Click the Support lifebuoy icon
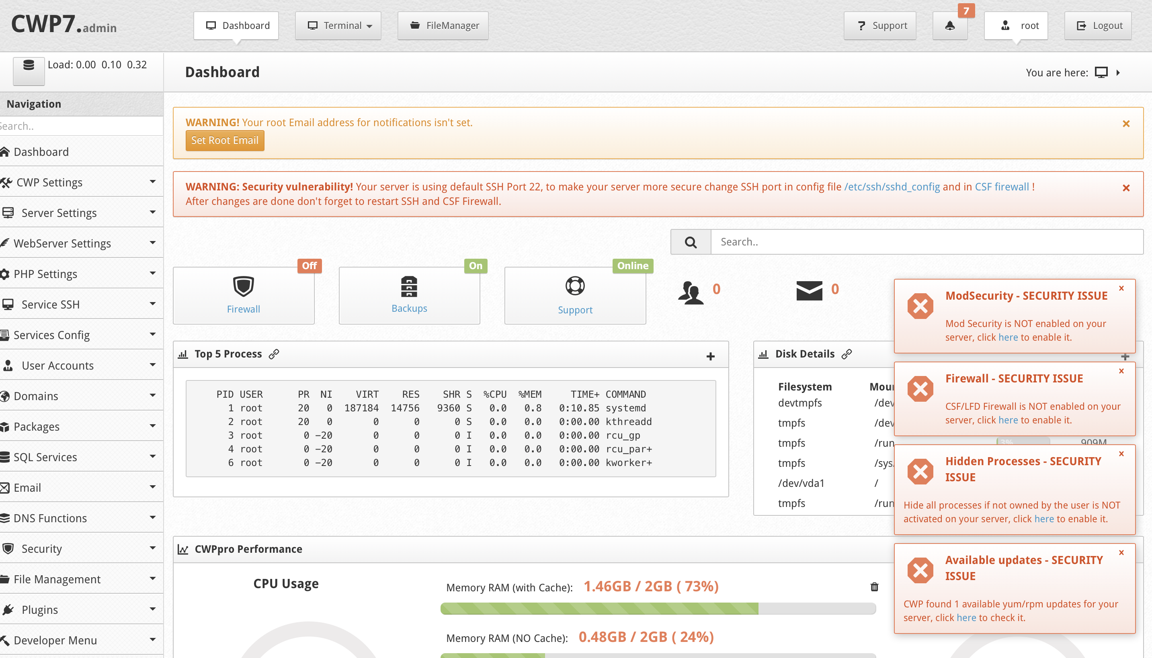This screenshot has height=658, width=1152. coord(575,286)
